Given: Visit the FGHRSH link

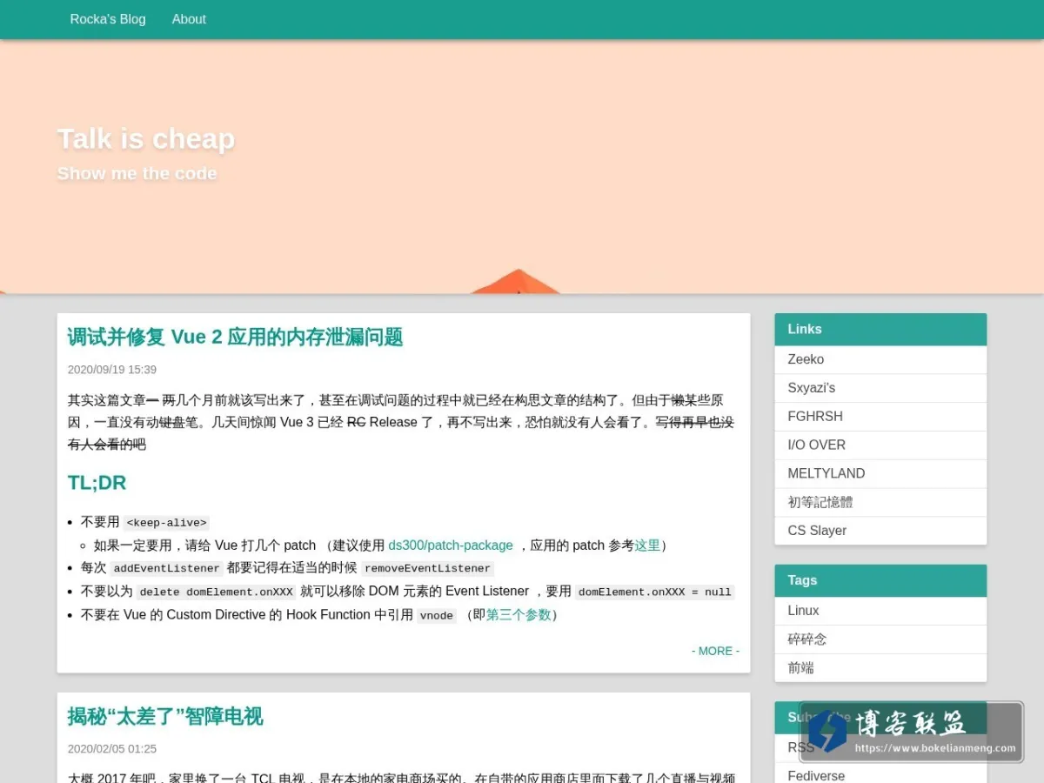Looking at the screenshot, I should click(x=880, y=417).
